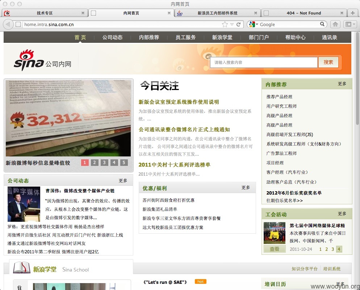360x290 pixels.
Task: Click 更多 in 优惠/福利 section
Action: click(x=246, y=188)
